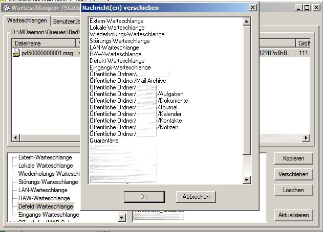Click the Aktualisieren button
Viewport: 323px width, 232px height.
coord(293,215)
